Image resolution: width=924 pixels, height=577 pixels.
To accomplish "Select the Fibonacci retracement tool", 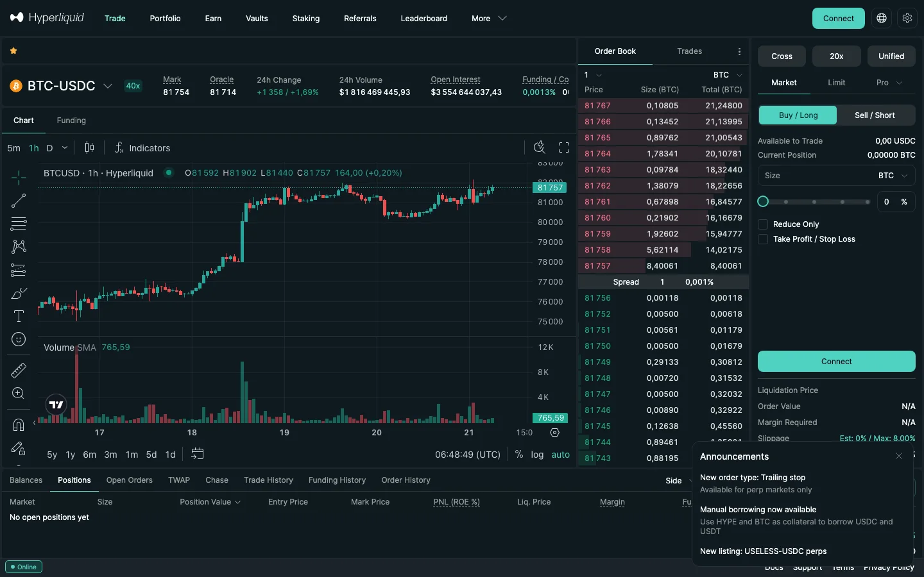I will pos(19,224).
